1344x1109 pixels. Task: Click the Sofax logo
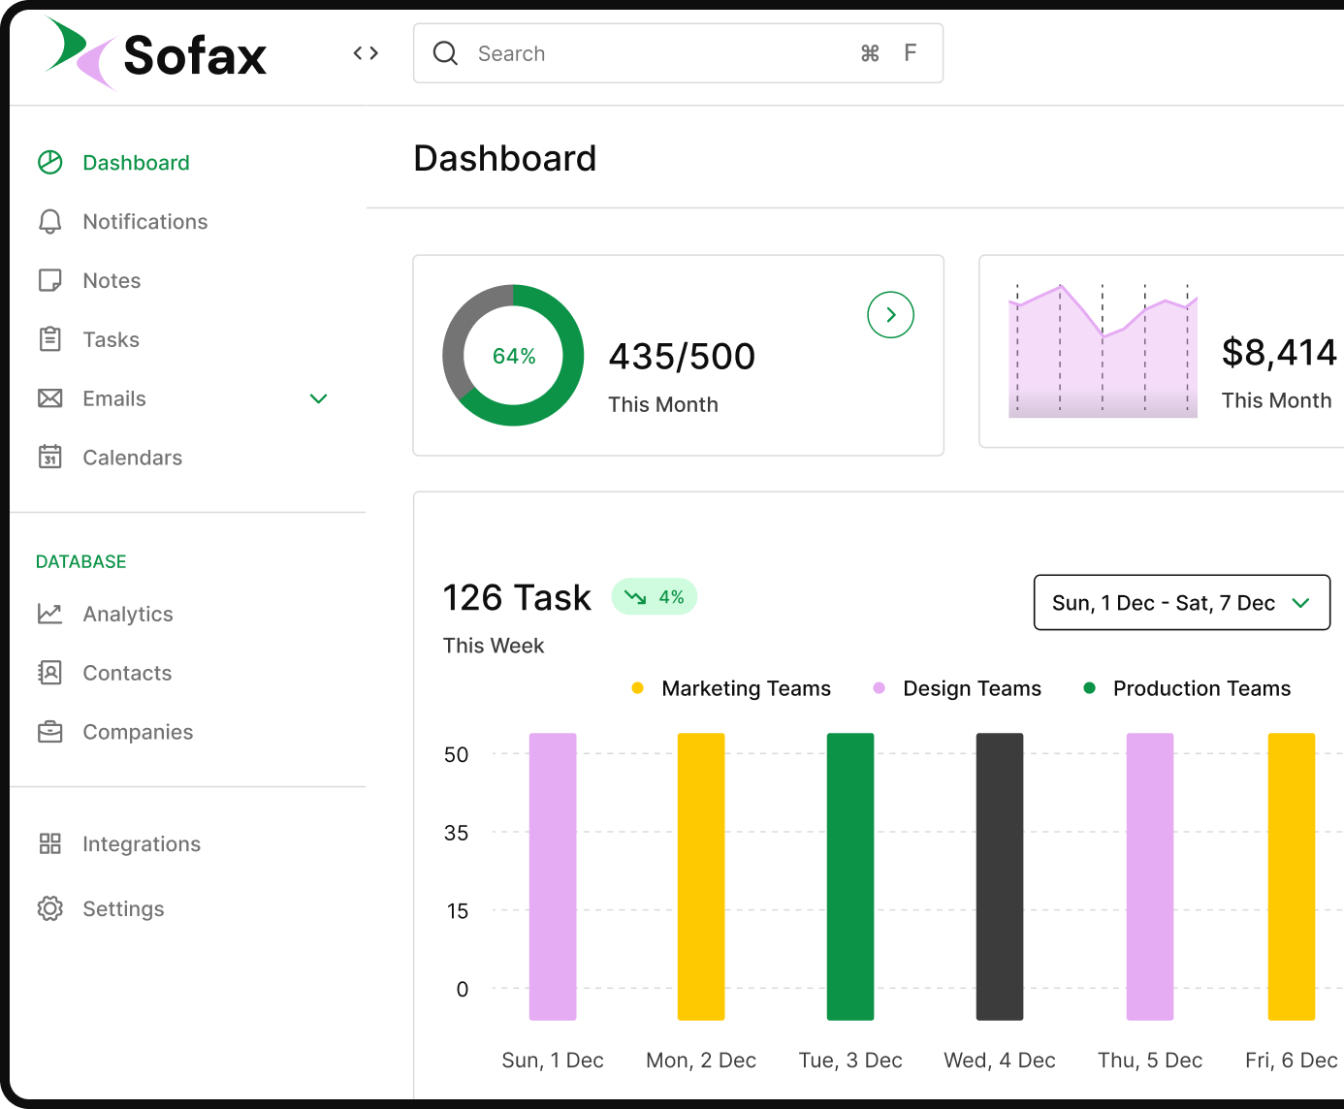155,54
